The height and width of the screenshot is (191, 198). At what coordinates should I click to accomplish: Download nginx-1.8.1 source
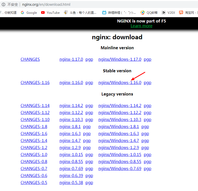click(70, 127)
